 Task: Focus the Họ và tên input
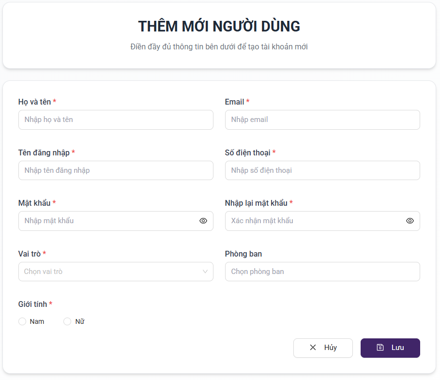tap(116, 120)
